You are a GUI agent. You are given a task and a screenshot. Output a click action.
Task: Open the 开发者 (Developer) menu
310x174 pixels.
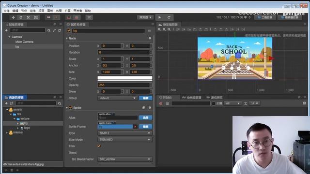pos(77,11)
